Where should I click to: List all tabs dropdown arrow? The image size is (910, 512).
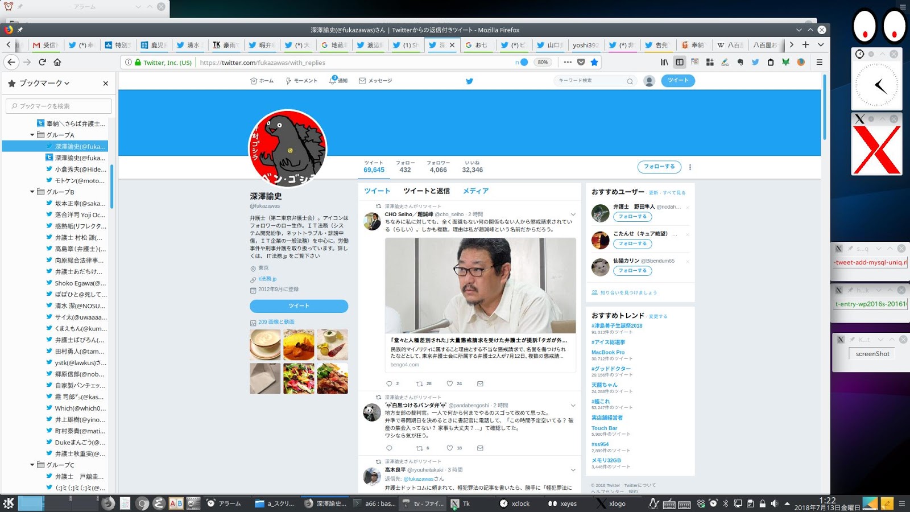click(821, 45)
